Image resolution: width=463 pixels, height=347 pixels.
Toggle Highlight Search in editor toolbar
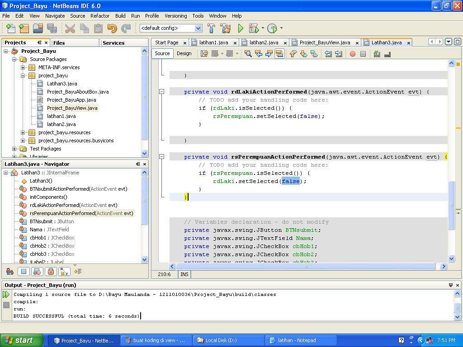tap(279, 54)
